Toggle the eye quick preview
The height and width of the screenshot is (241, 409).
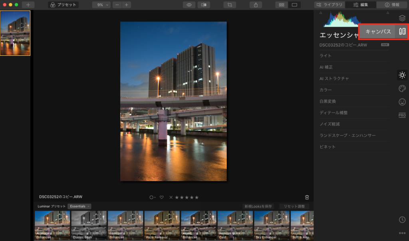[189, 5]
